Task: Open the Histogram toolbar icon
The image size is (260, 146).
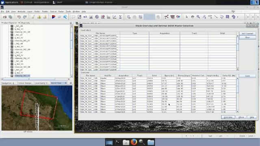Action: (x=91, y=17)
